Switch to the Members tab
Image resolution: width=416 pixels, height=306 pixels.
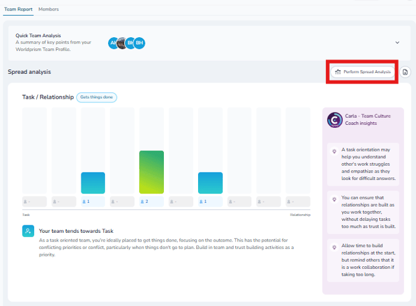click(48, 9)
